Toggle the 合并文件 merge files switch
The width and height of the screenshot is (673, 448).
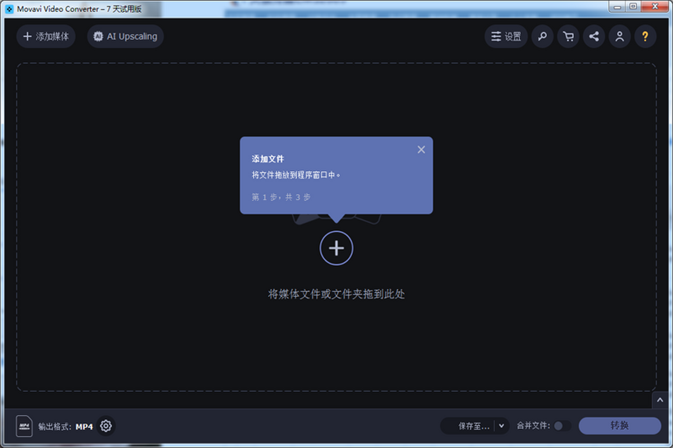click(561, 426)
